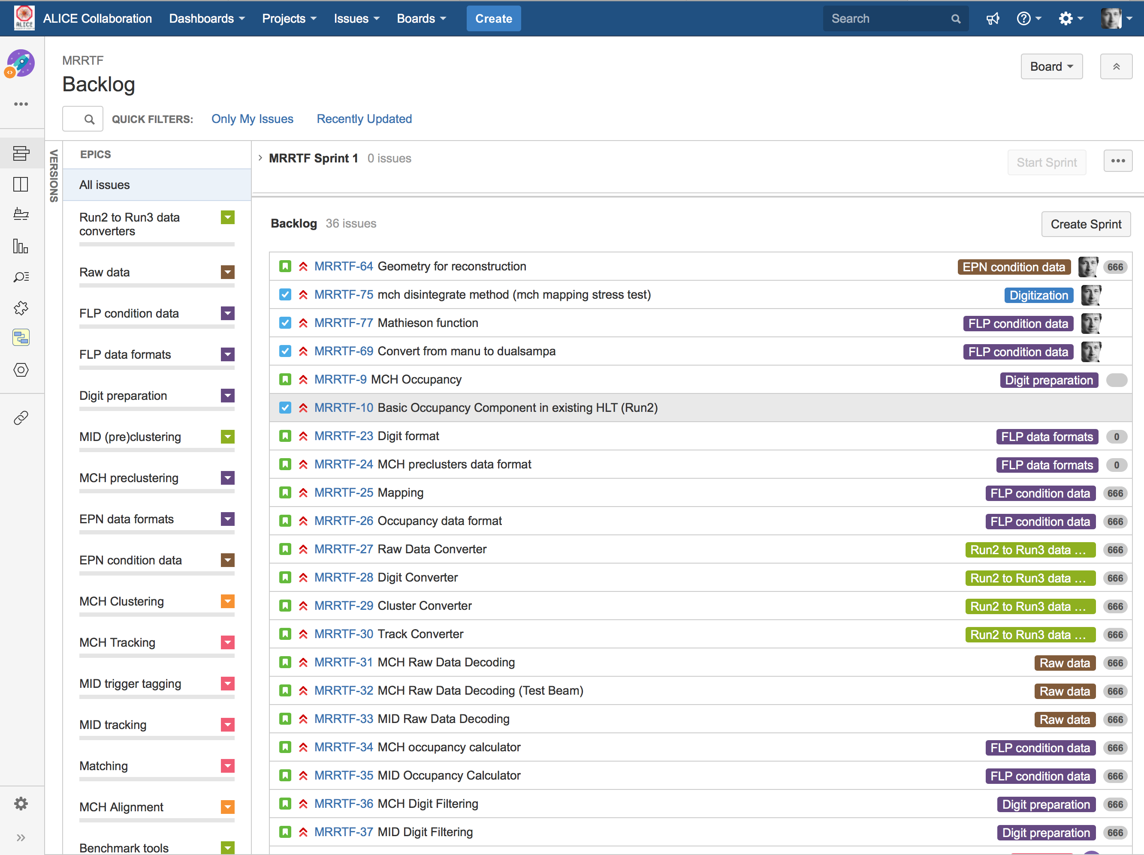The image size is (1144, 855).
Task: Open the Add-ons puzzle icon in sidebar
Action: click(x=21, y=308)
